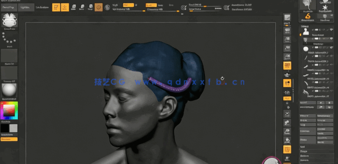Click the BPR render button
Screen dimensions: 338x164
point(287,18)
